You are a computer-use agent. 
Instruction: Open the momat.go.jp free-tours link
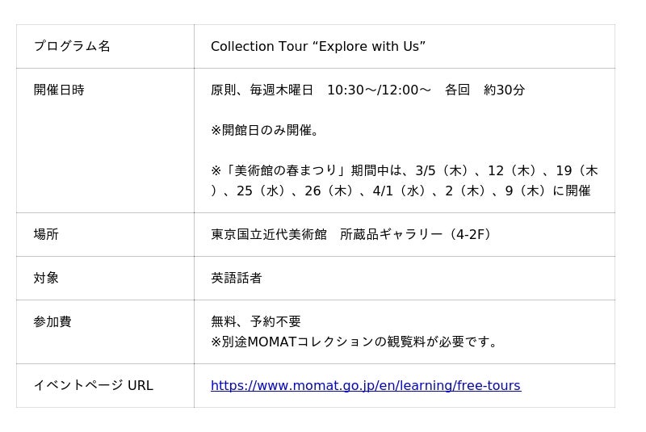(365, 386)
